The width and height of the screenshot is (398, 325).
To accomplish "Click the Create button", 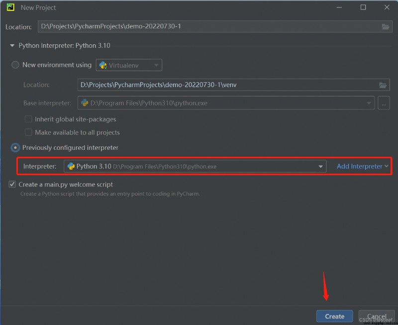I will pos(334,317).
